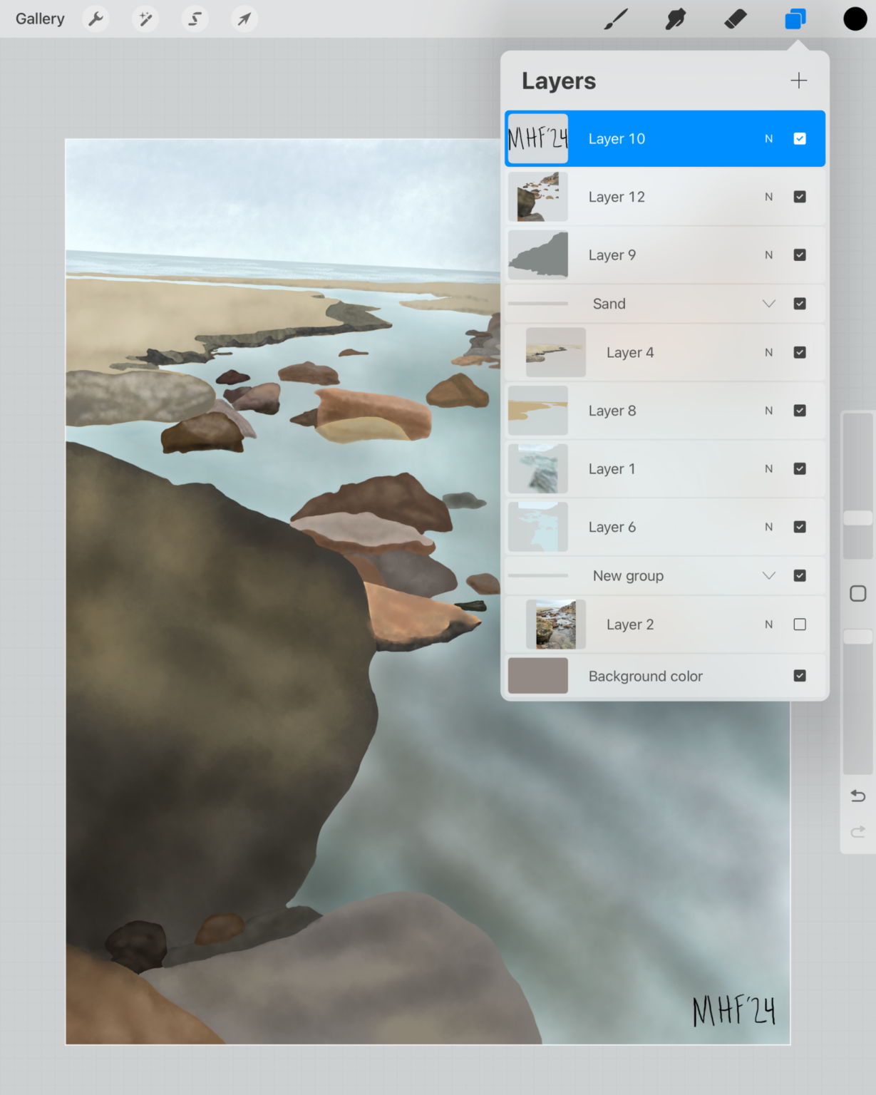Screen dimensions: 876x1095
Task: Select the Paint brush tool
Action: [614, 19]
